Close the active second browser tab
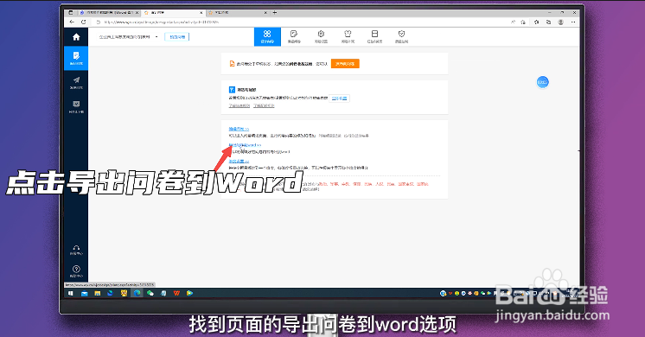645x337 pixels. [x=201, y=13]
